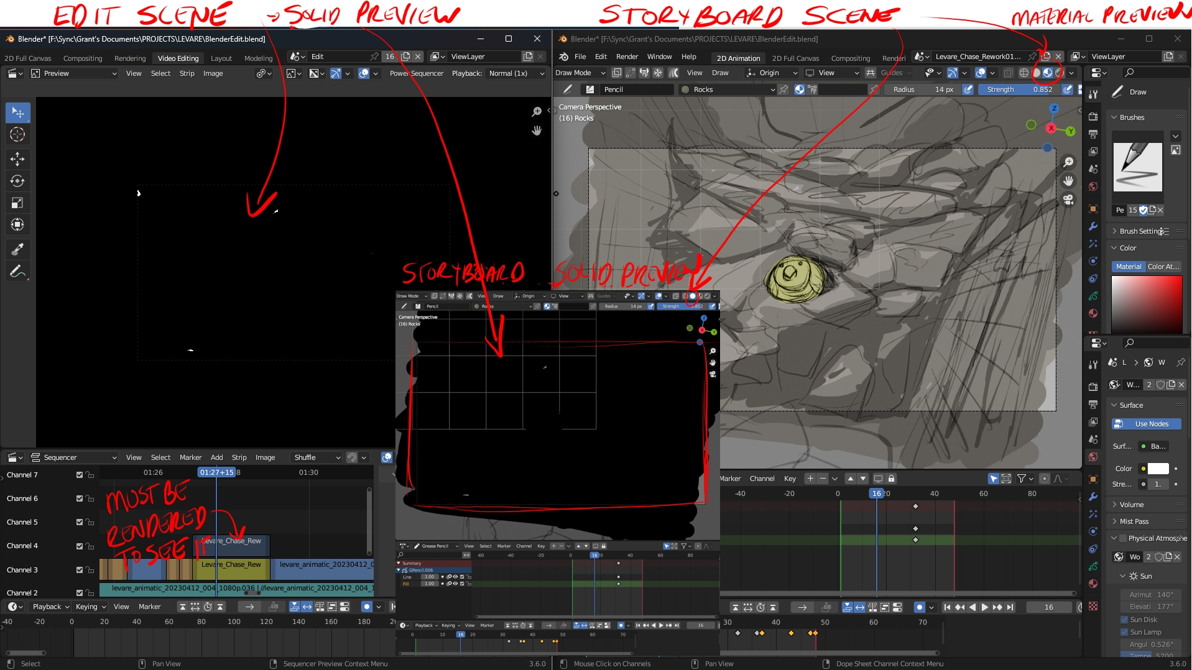Open the Draw Mode selector dropdown
This screenshot has width=1192, height=670.
tap(580, 73)
